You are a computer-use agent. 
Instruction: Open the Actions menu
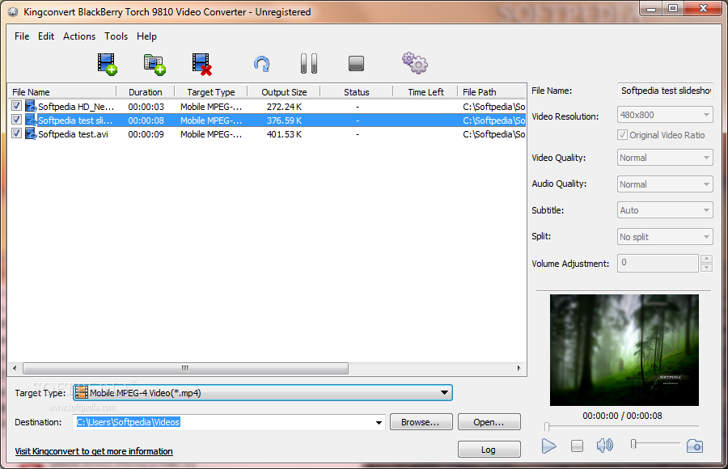[x=79, y=36]
